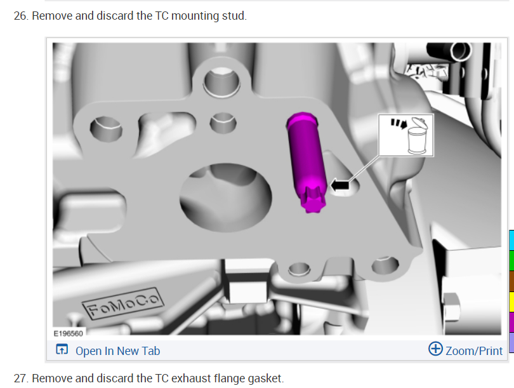The height and width of the screenshot is (388, 514).
Task: Click the top bolt hole of the flange
Action: pos(221,82)
